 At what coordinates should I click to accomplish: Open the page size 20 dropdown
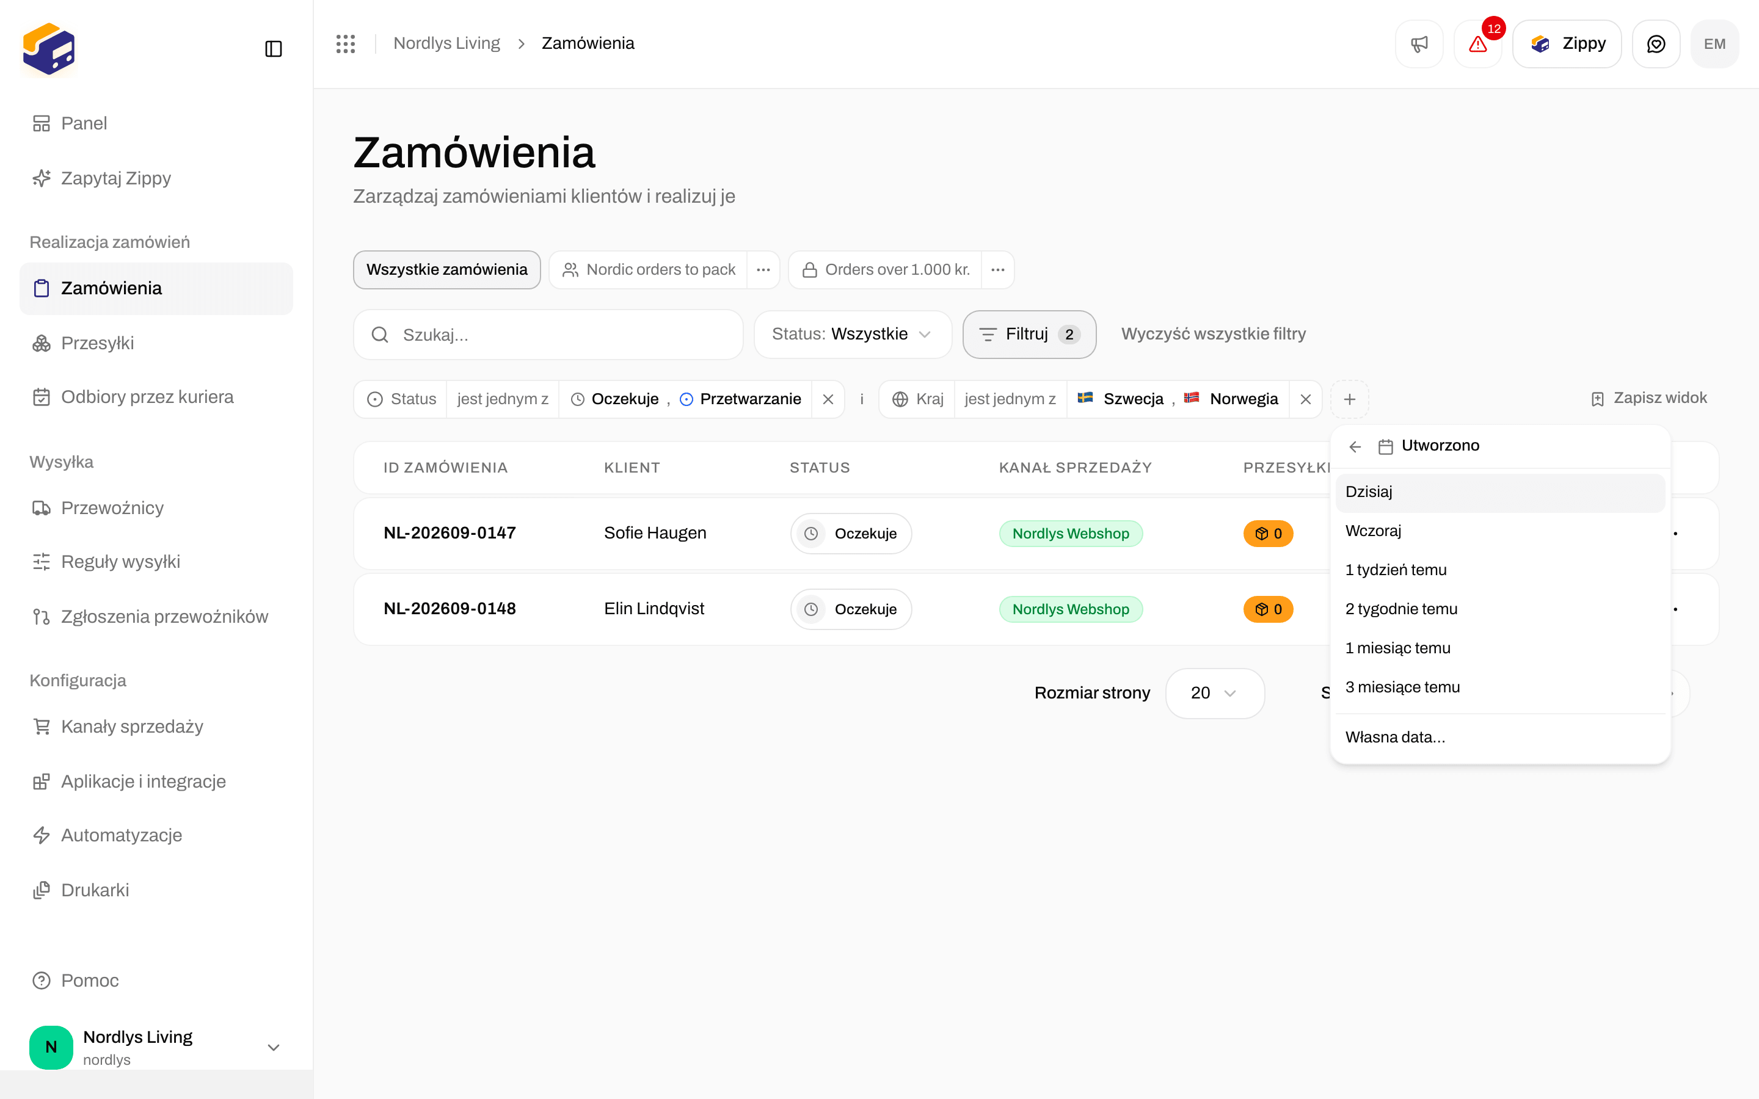(x=1215, y=694)
